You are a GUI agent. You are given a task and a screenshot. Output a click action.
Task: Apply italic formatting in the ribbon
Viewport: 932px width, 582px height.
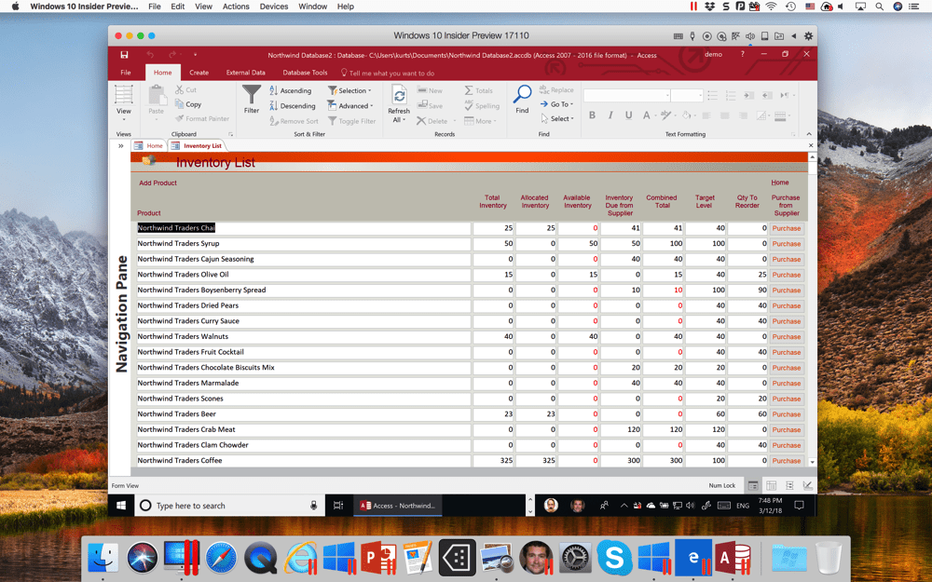click(x=609, y=115)
